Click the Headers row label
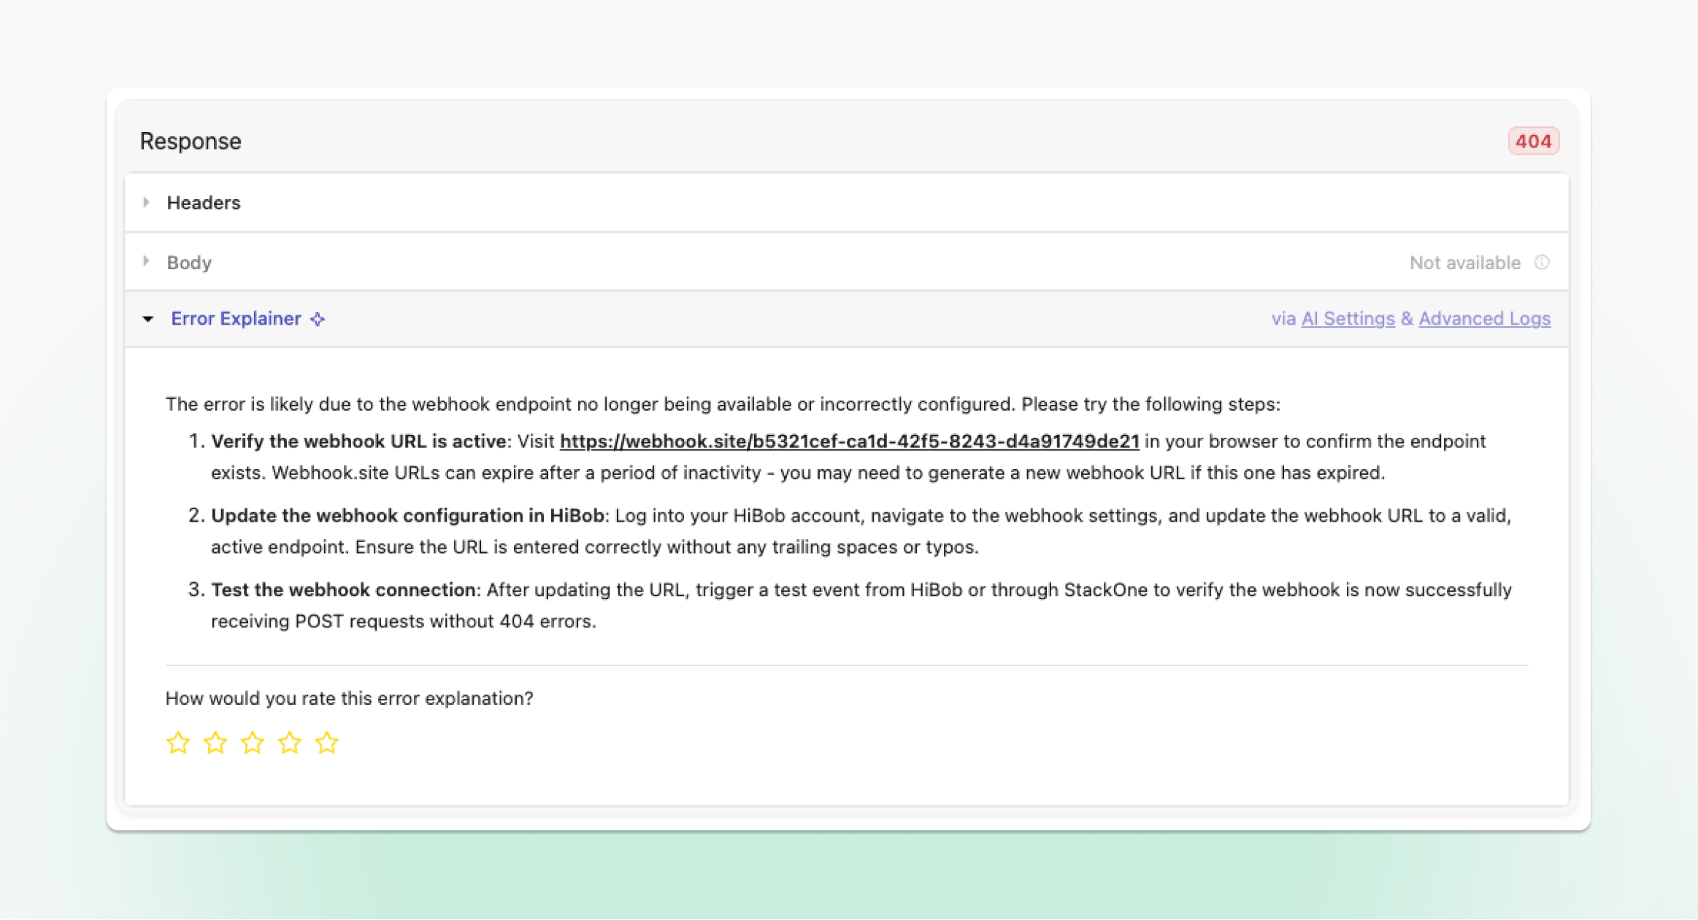The image size is (1698, 920). click(204, 203)
